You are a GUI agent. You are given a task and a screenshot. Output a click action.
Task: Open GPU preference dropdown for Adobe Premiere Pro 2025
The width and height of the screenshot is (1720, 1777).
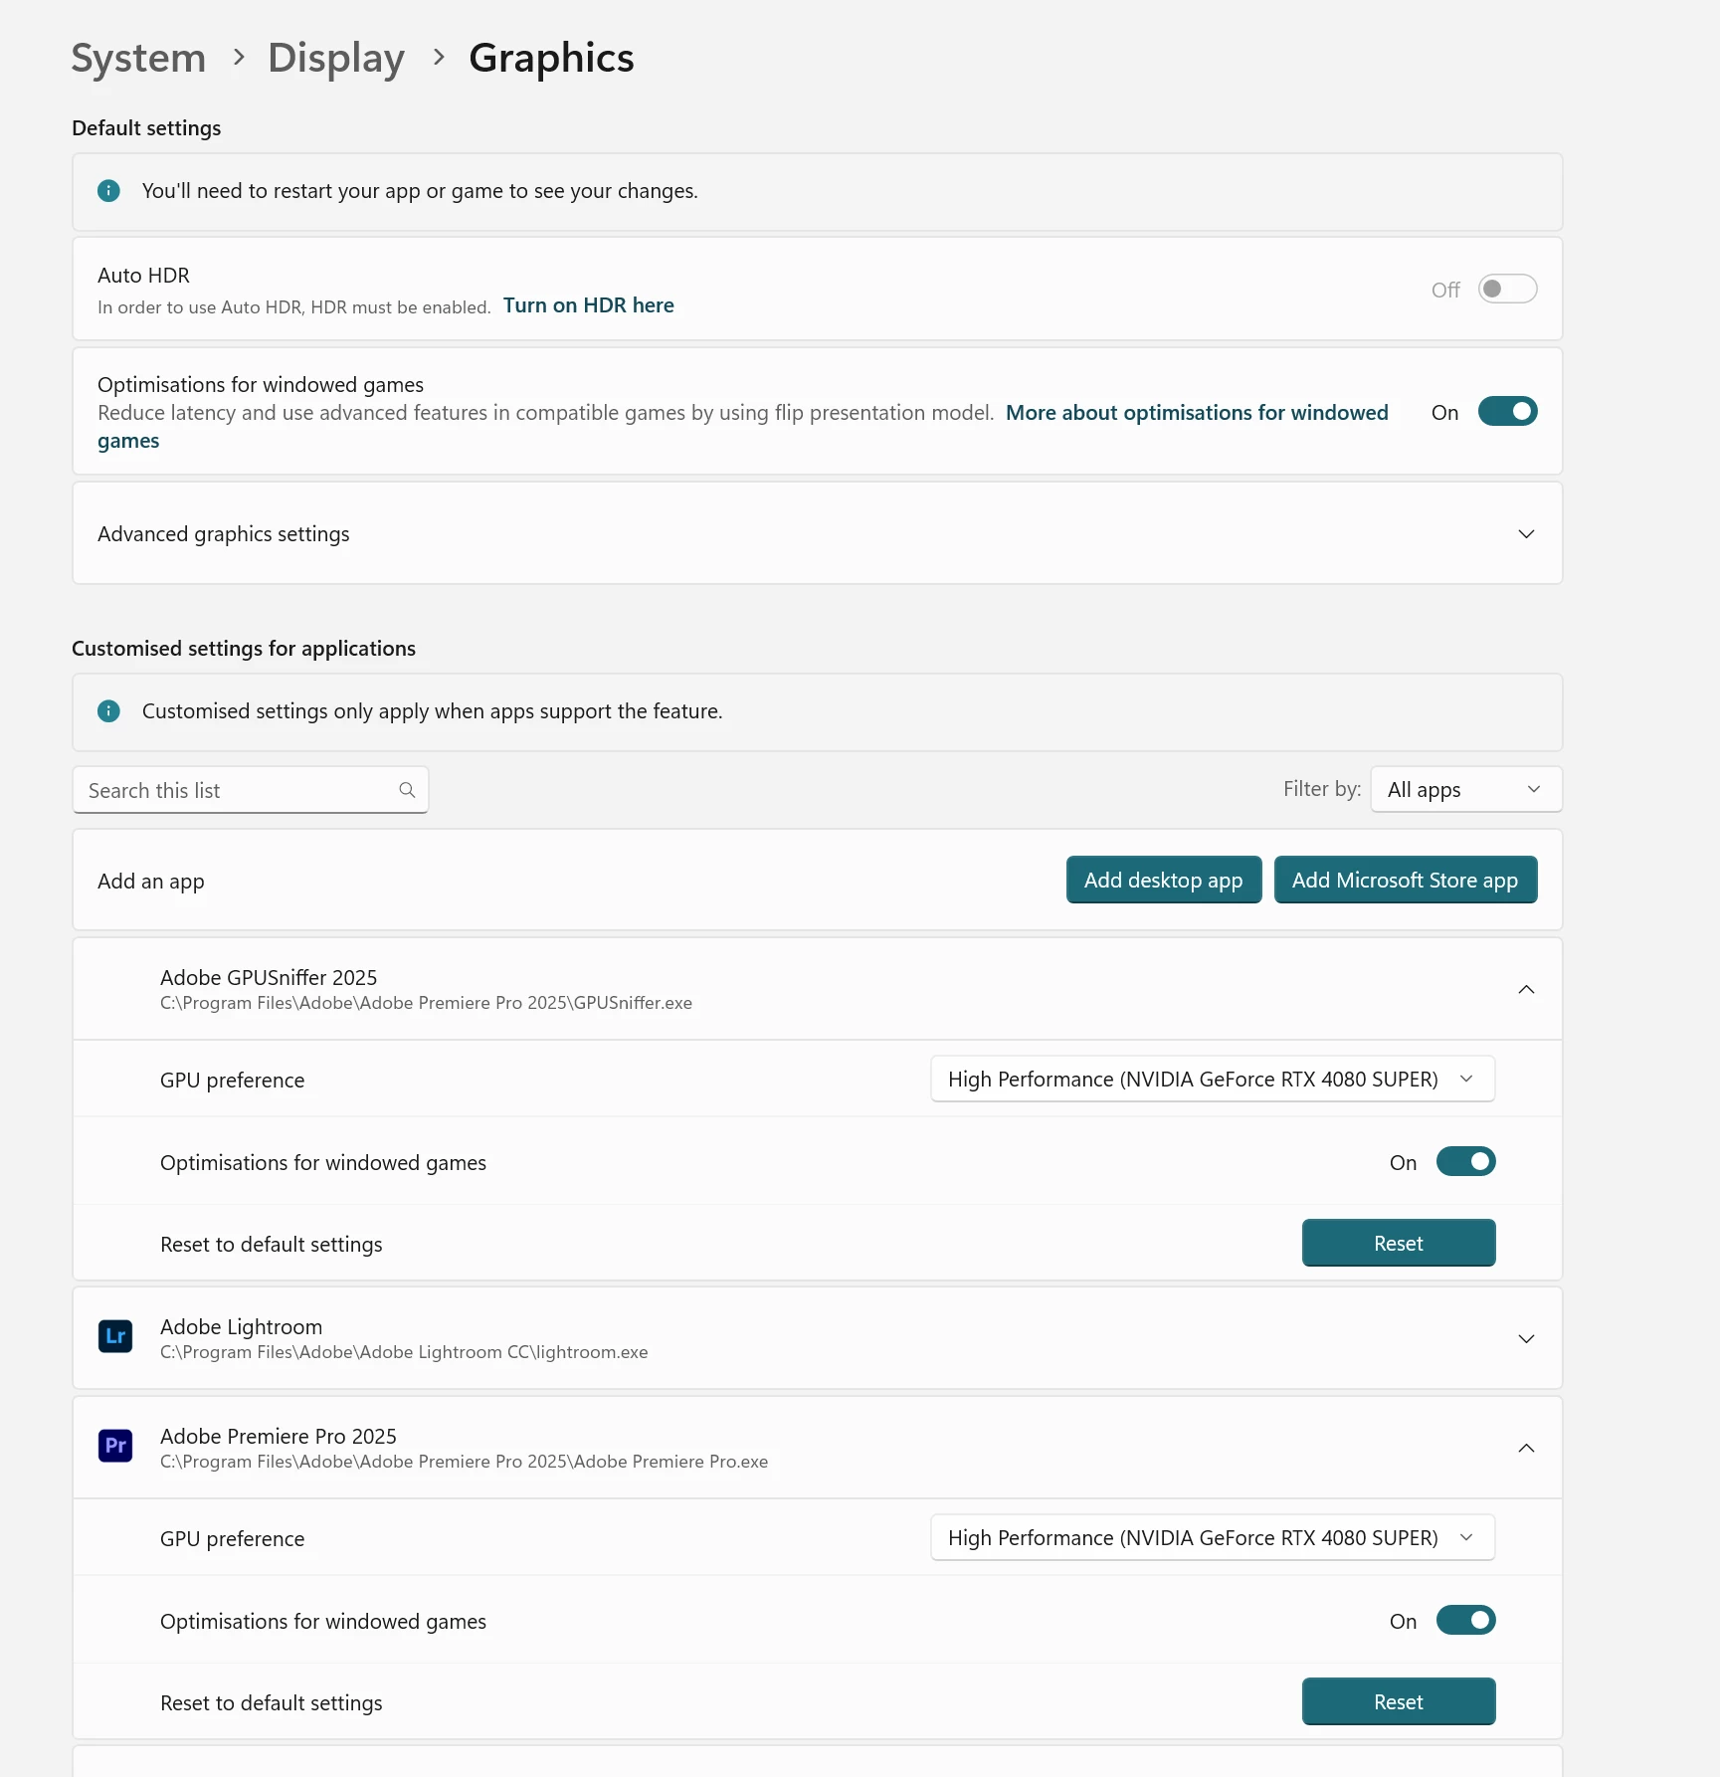tap(1212, 1538)
